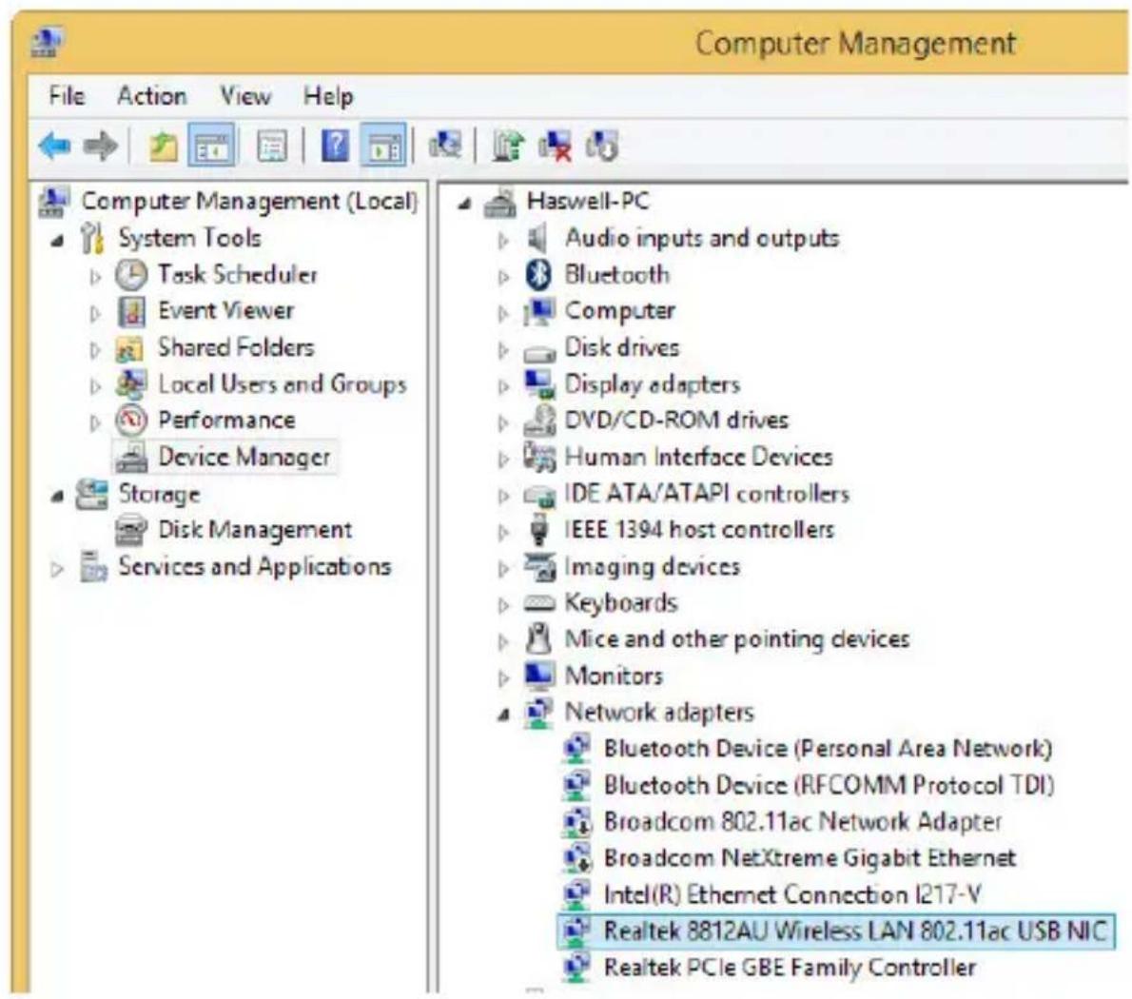Select Realtek 8812AU Wireless LAN USB NIC
The width and height of the screenshot is (1132, 999).
855,931
